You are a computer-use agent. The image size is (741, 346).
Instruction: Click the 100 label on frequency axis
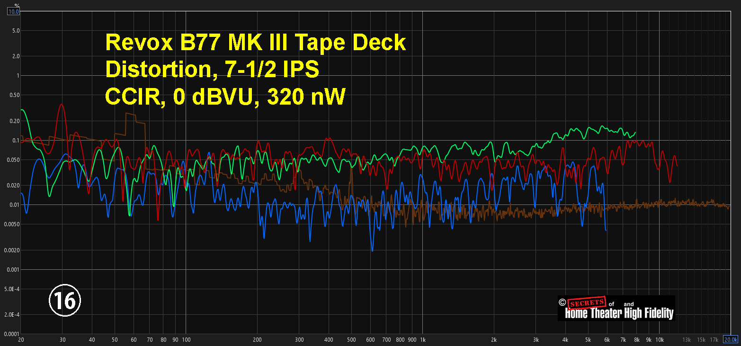pos(186,339)
